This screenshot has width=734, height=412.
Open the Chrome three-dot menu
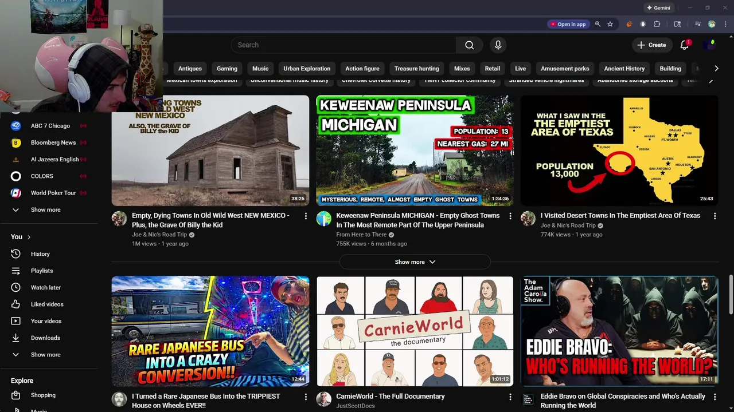(x=725, y=24)
